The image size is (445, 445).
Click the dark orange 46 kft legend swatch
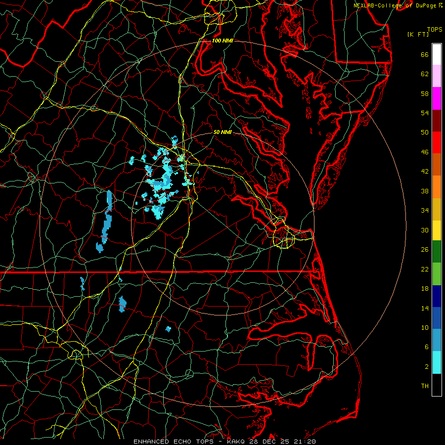coord(437,165)
